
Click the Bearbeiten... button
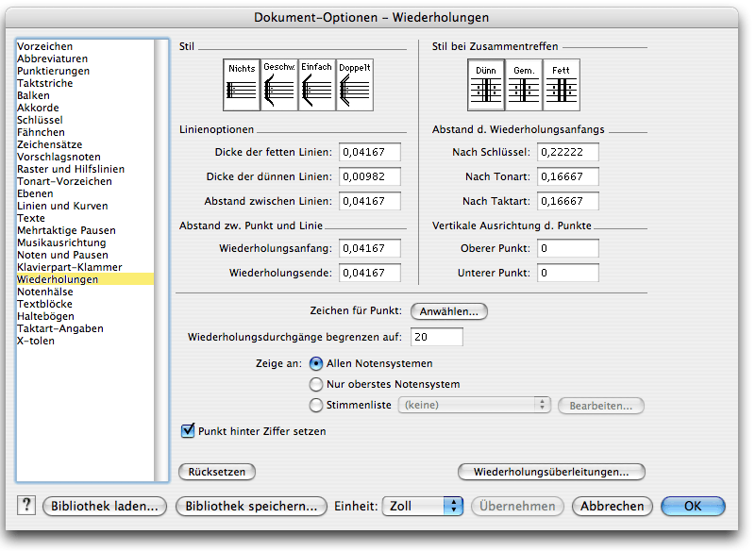pyautogui.click(x=601, y=406)
